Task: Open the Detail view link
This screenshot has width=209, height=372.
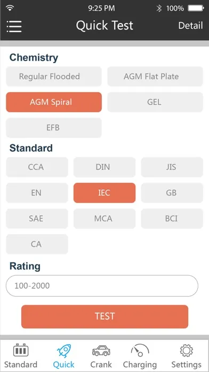Action: pos(190,26)
